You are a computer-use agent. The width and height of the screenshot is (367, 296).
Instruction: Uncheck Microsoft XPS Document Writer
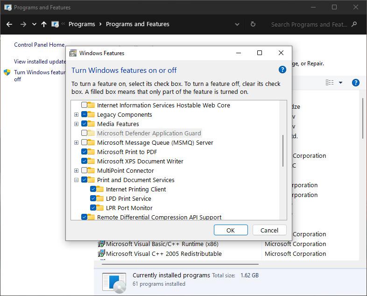click(x=84, y=161)
